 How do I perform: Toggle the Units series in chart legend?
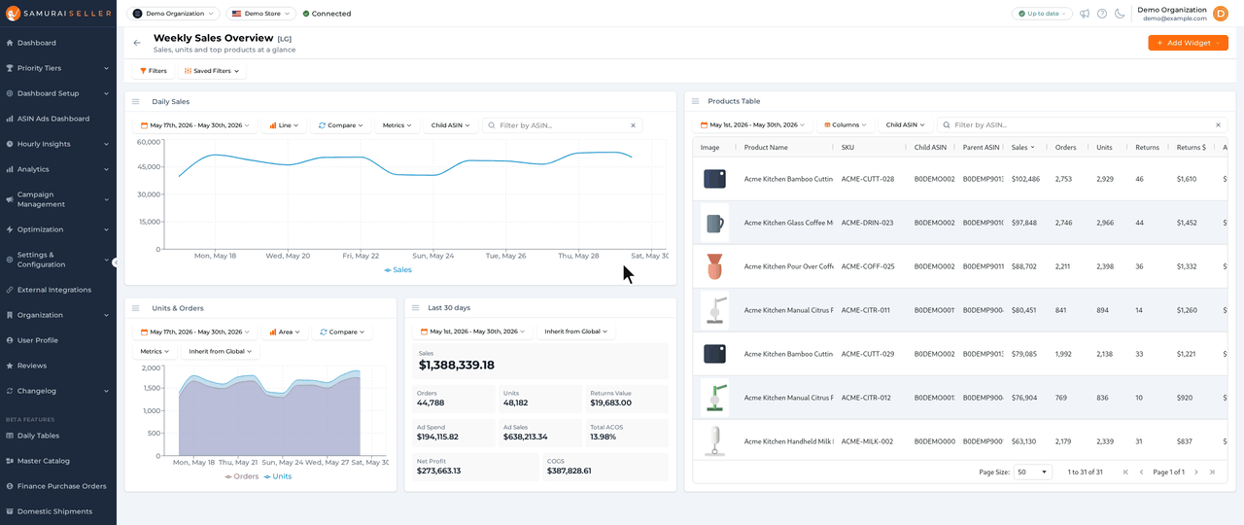tap(278, 476)
